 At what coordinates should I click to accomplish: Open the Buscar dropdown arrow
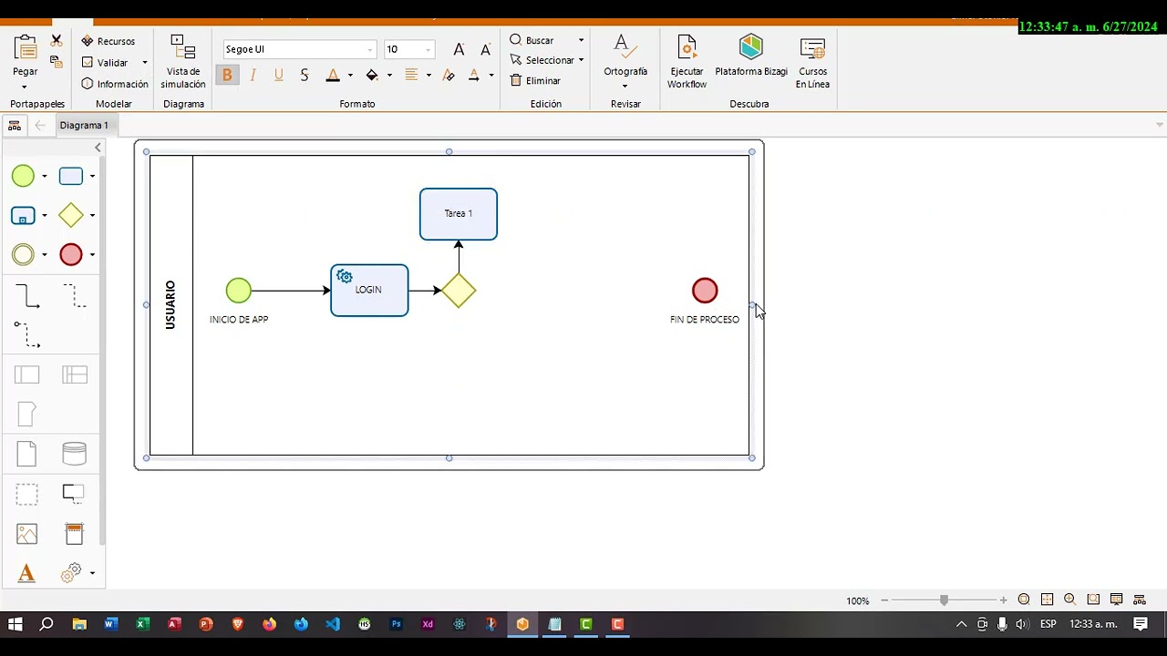(581, 40)
